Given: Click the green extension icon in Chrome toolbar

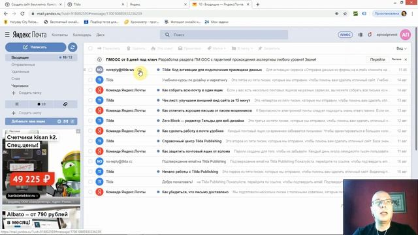Looking at the screenshot, I should point(355,14).
